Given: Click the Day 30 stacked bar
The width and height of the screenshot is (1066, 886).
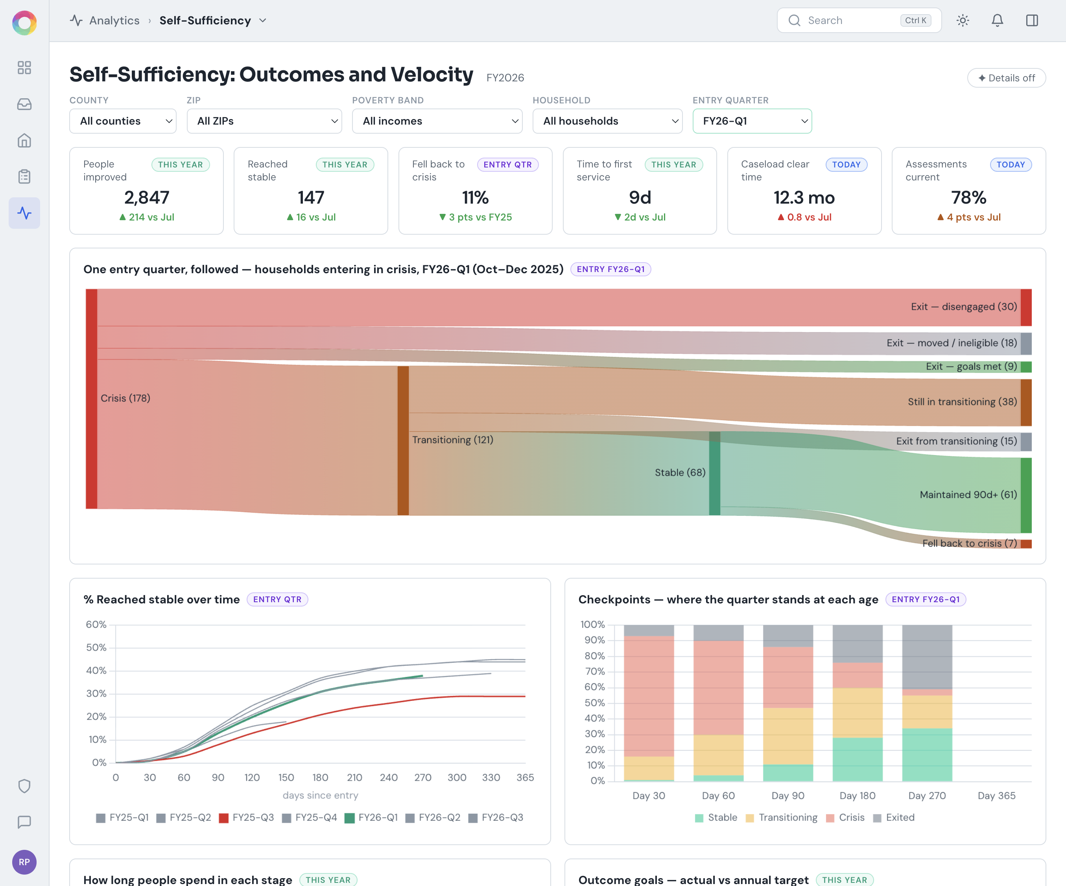Looking at the screenshot, I should coord(649,703).
